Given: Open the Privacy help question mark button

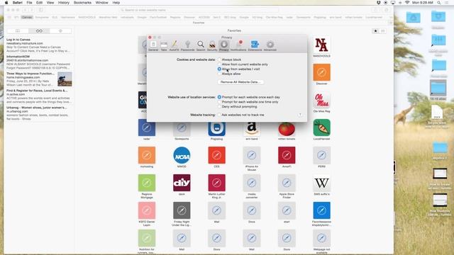Looking at the screenshot, I should tap(300, 115).
